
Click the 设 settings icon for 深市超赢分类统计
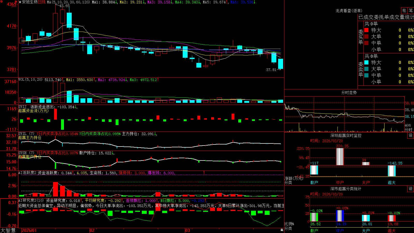(x=411, y=189)
